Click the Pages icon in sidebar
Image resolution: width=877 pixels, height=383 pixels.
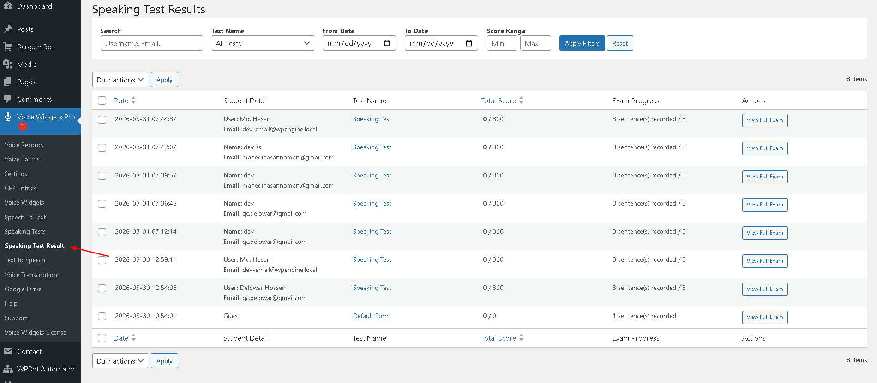(8, 82)
